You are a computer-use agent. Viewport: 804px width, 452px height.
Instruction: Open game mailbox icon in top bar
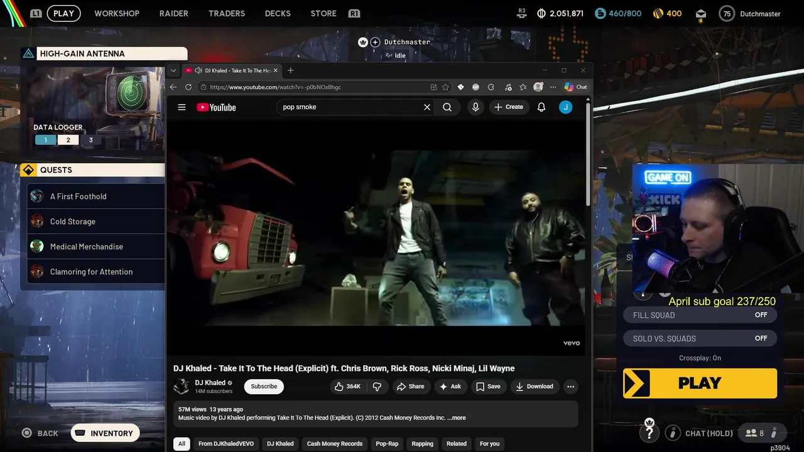tap(701, 14)
